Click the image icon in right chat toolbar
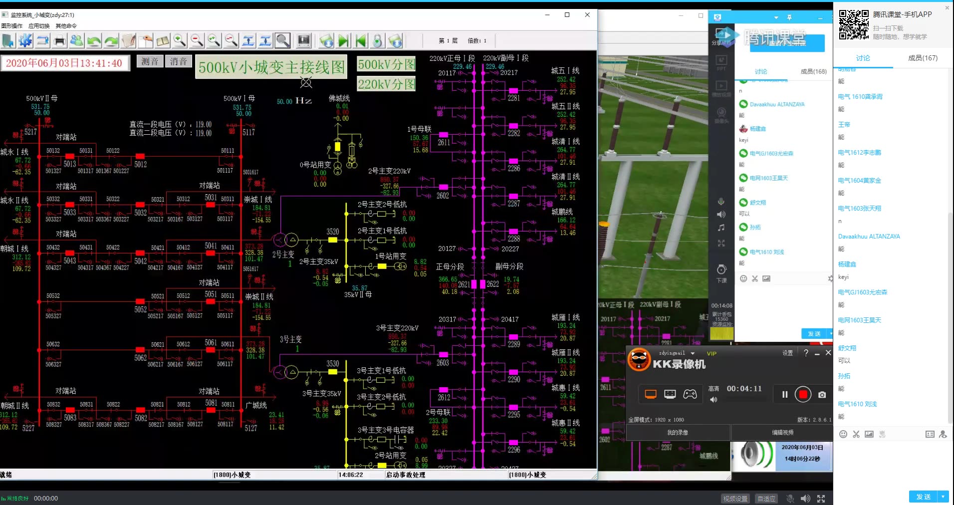The image size is (954, 505). (x=869, y=434)
